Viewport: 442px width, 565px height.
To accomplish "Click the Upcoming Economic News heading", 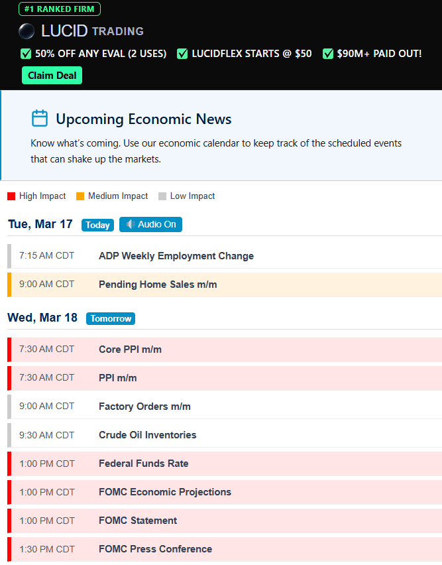I will click(144, 119).
